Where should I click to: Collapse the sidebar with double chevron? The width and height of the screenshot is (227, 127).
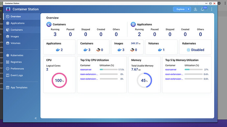pos(36,118)
